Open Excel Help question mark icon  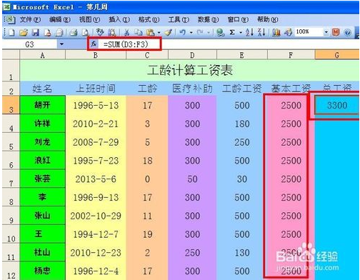(348, 32)
